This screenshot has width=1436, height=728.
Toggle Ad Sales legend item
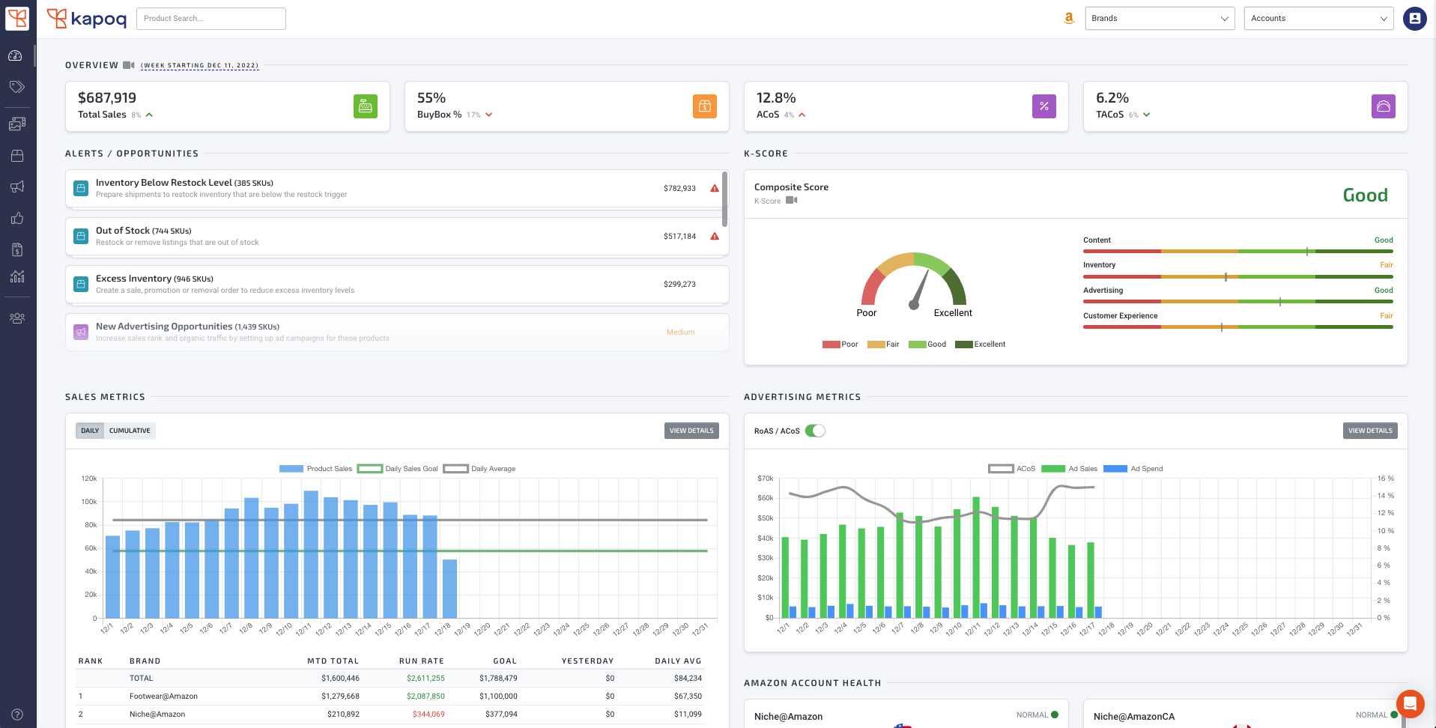tap(1069, 469)
